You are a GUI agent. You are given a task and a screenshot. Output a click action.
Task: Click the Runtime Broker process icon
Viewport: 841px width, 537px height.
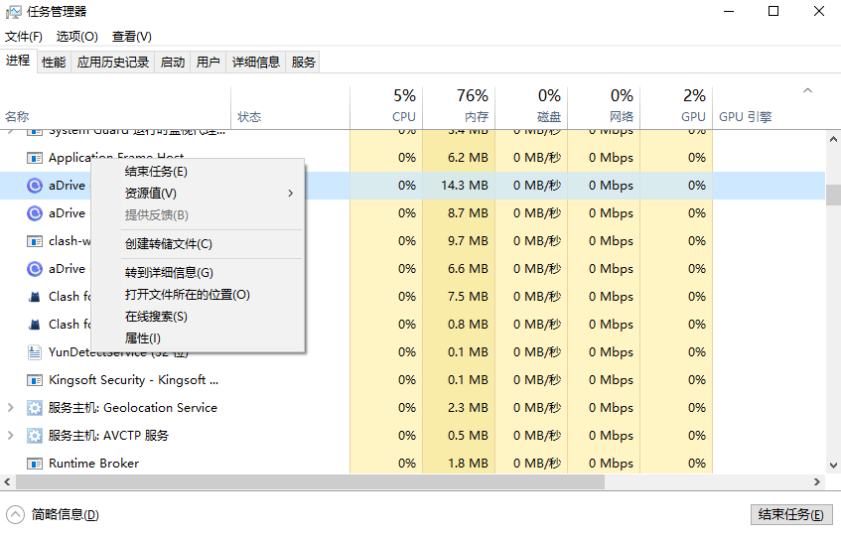coord(35,464)
